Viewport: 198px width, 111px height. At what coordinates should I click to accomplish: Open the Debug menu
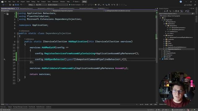[33, 2]
